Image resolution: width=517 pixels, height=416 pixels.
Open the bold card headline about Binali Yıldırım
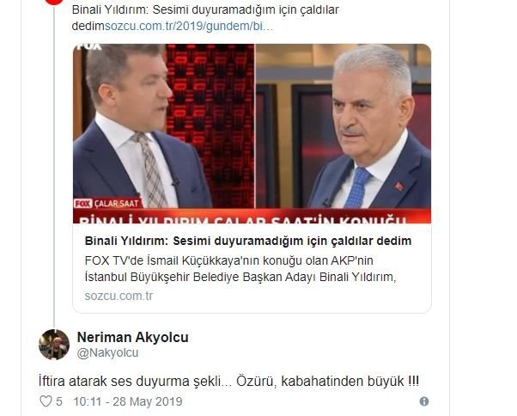pyautogui.click(x=248, y=241)
